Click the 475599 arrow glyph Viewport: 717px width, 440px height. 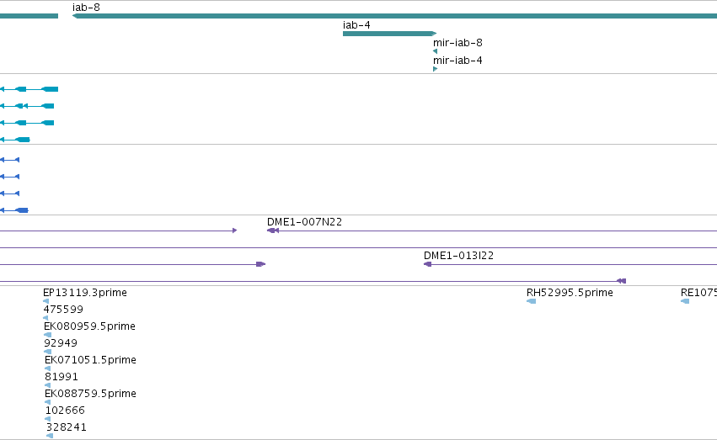click(45, 318)
